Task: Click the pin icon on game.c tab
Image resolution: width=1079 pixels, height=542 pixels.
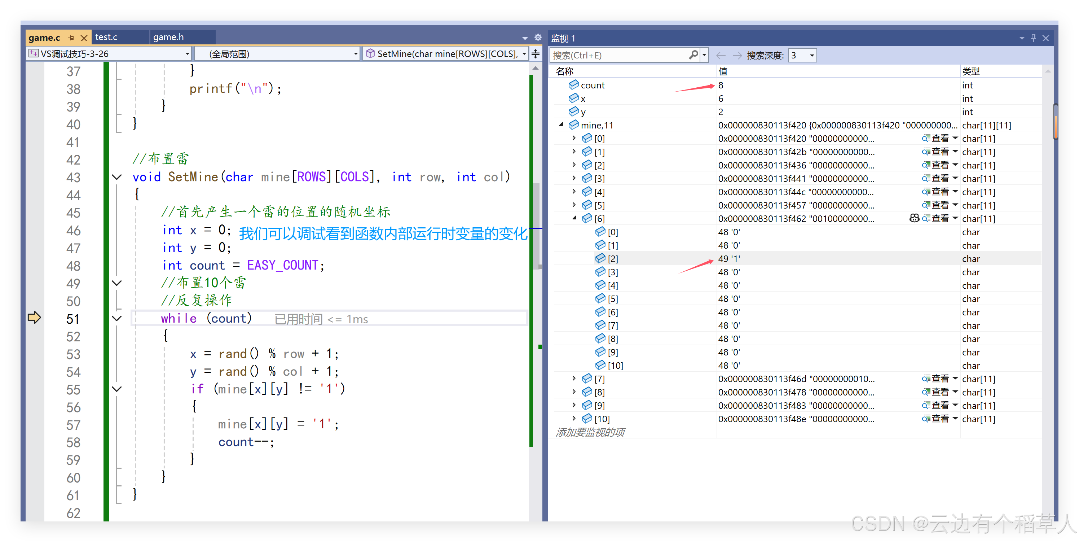Action: click(x=71, y=38)
